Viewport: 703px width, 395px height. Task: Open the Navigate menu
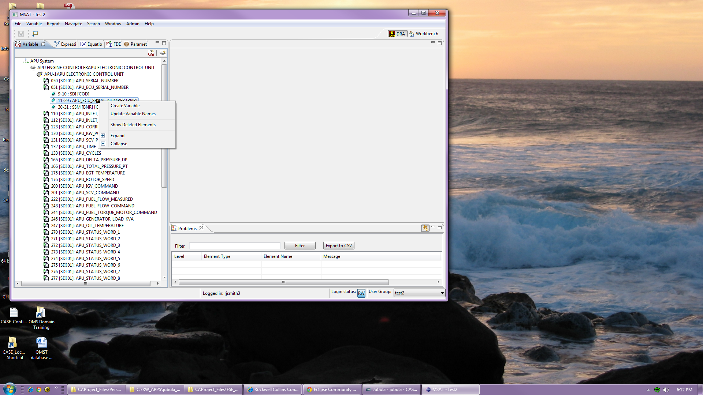tap(73, 24)
